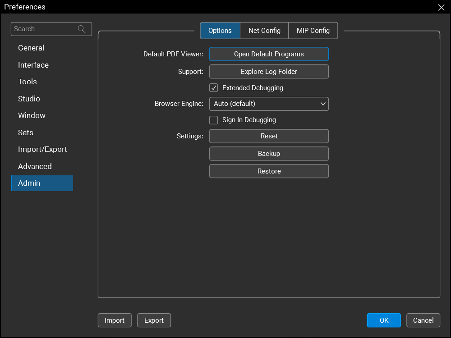Click the Export button at bottom
The image size is (451, 338).
click(154, 320)
